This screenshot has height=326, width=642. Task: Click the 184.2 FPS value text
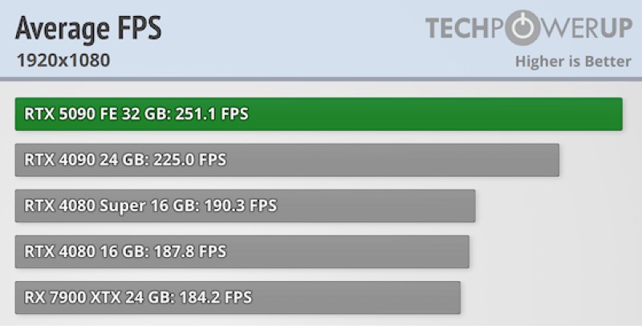(x=215, y=297)
